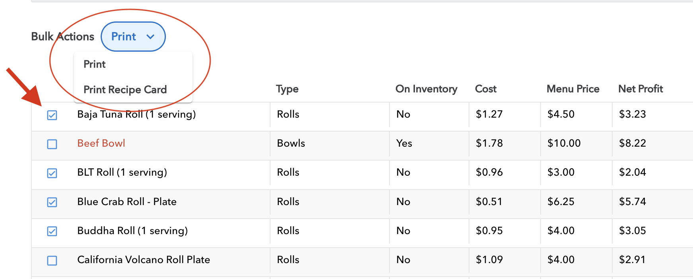Sort by the Menu Price column header
693x279 pixels.
[x=573, y=89]
